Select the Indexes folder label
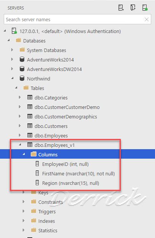This screenshot has height=238, width=155. (46, 221)
